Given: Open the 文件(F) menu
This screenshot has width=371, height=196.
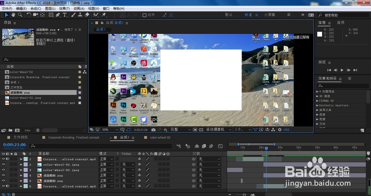Looking at the screenshot, I should click(x=7, y=9).
